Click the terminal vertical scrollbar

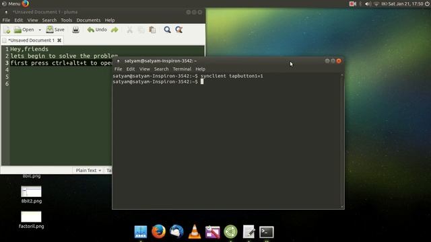coord(342,140)
